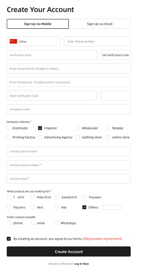Enable the online store checkbox

[108, 137]
